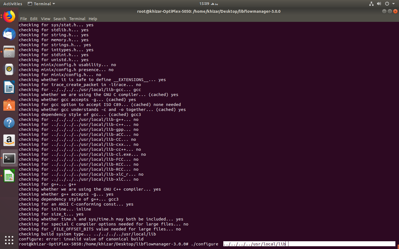This screenshot has width=399, height=249.
Task: Open LibreOffice Calc spreadsheet app
Action: [x=9, y=176]
